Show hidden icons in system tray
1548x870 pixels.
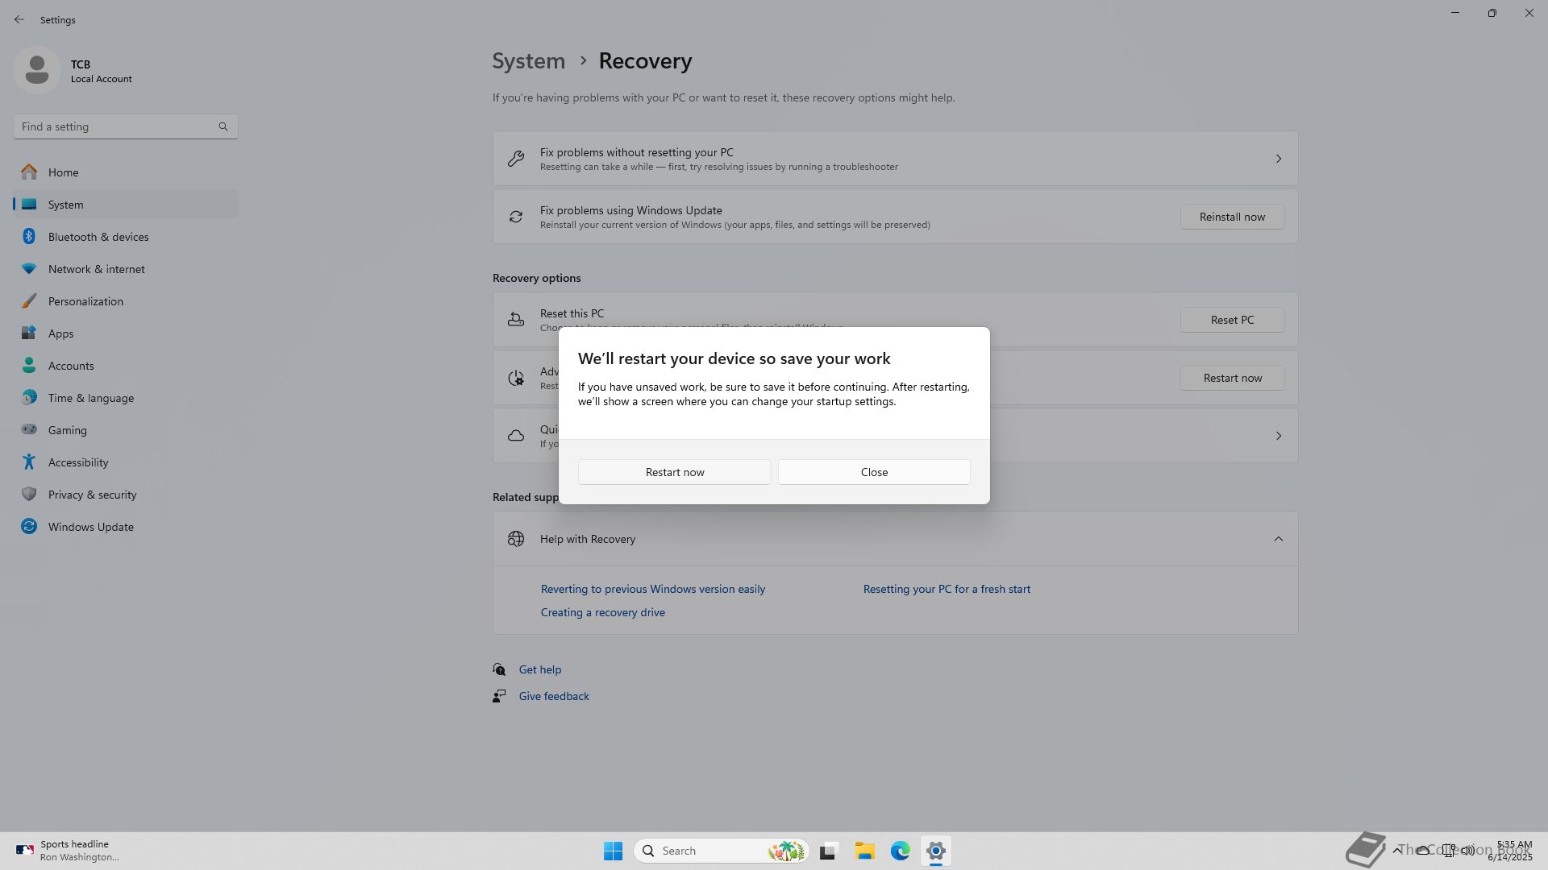1396,850
